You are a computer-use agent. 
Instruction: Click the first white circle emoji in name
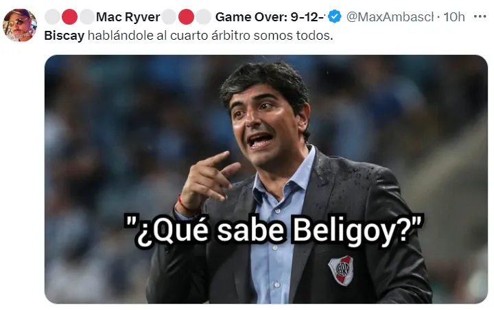tap(52, 17)
